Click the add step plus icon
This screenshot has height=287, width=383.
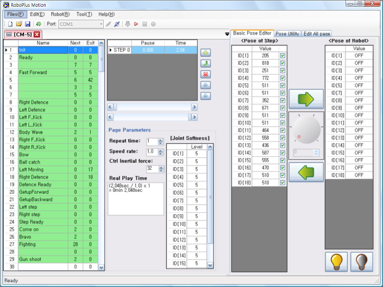(206, 52)
